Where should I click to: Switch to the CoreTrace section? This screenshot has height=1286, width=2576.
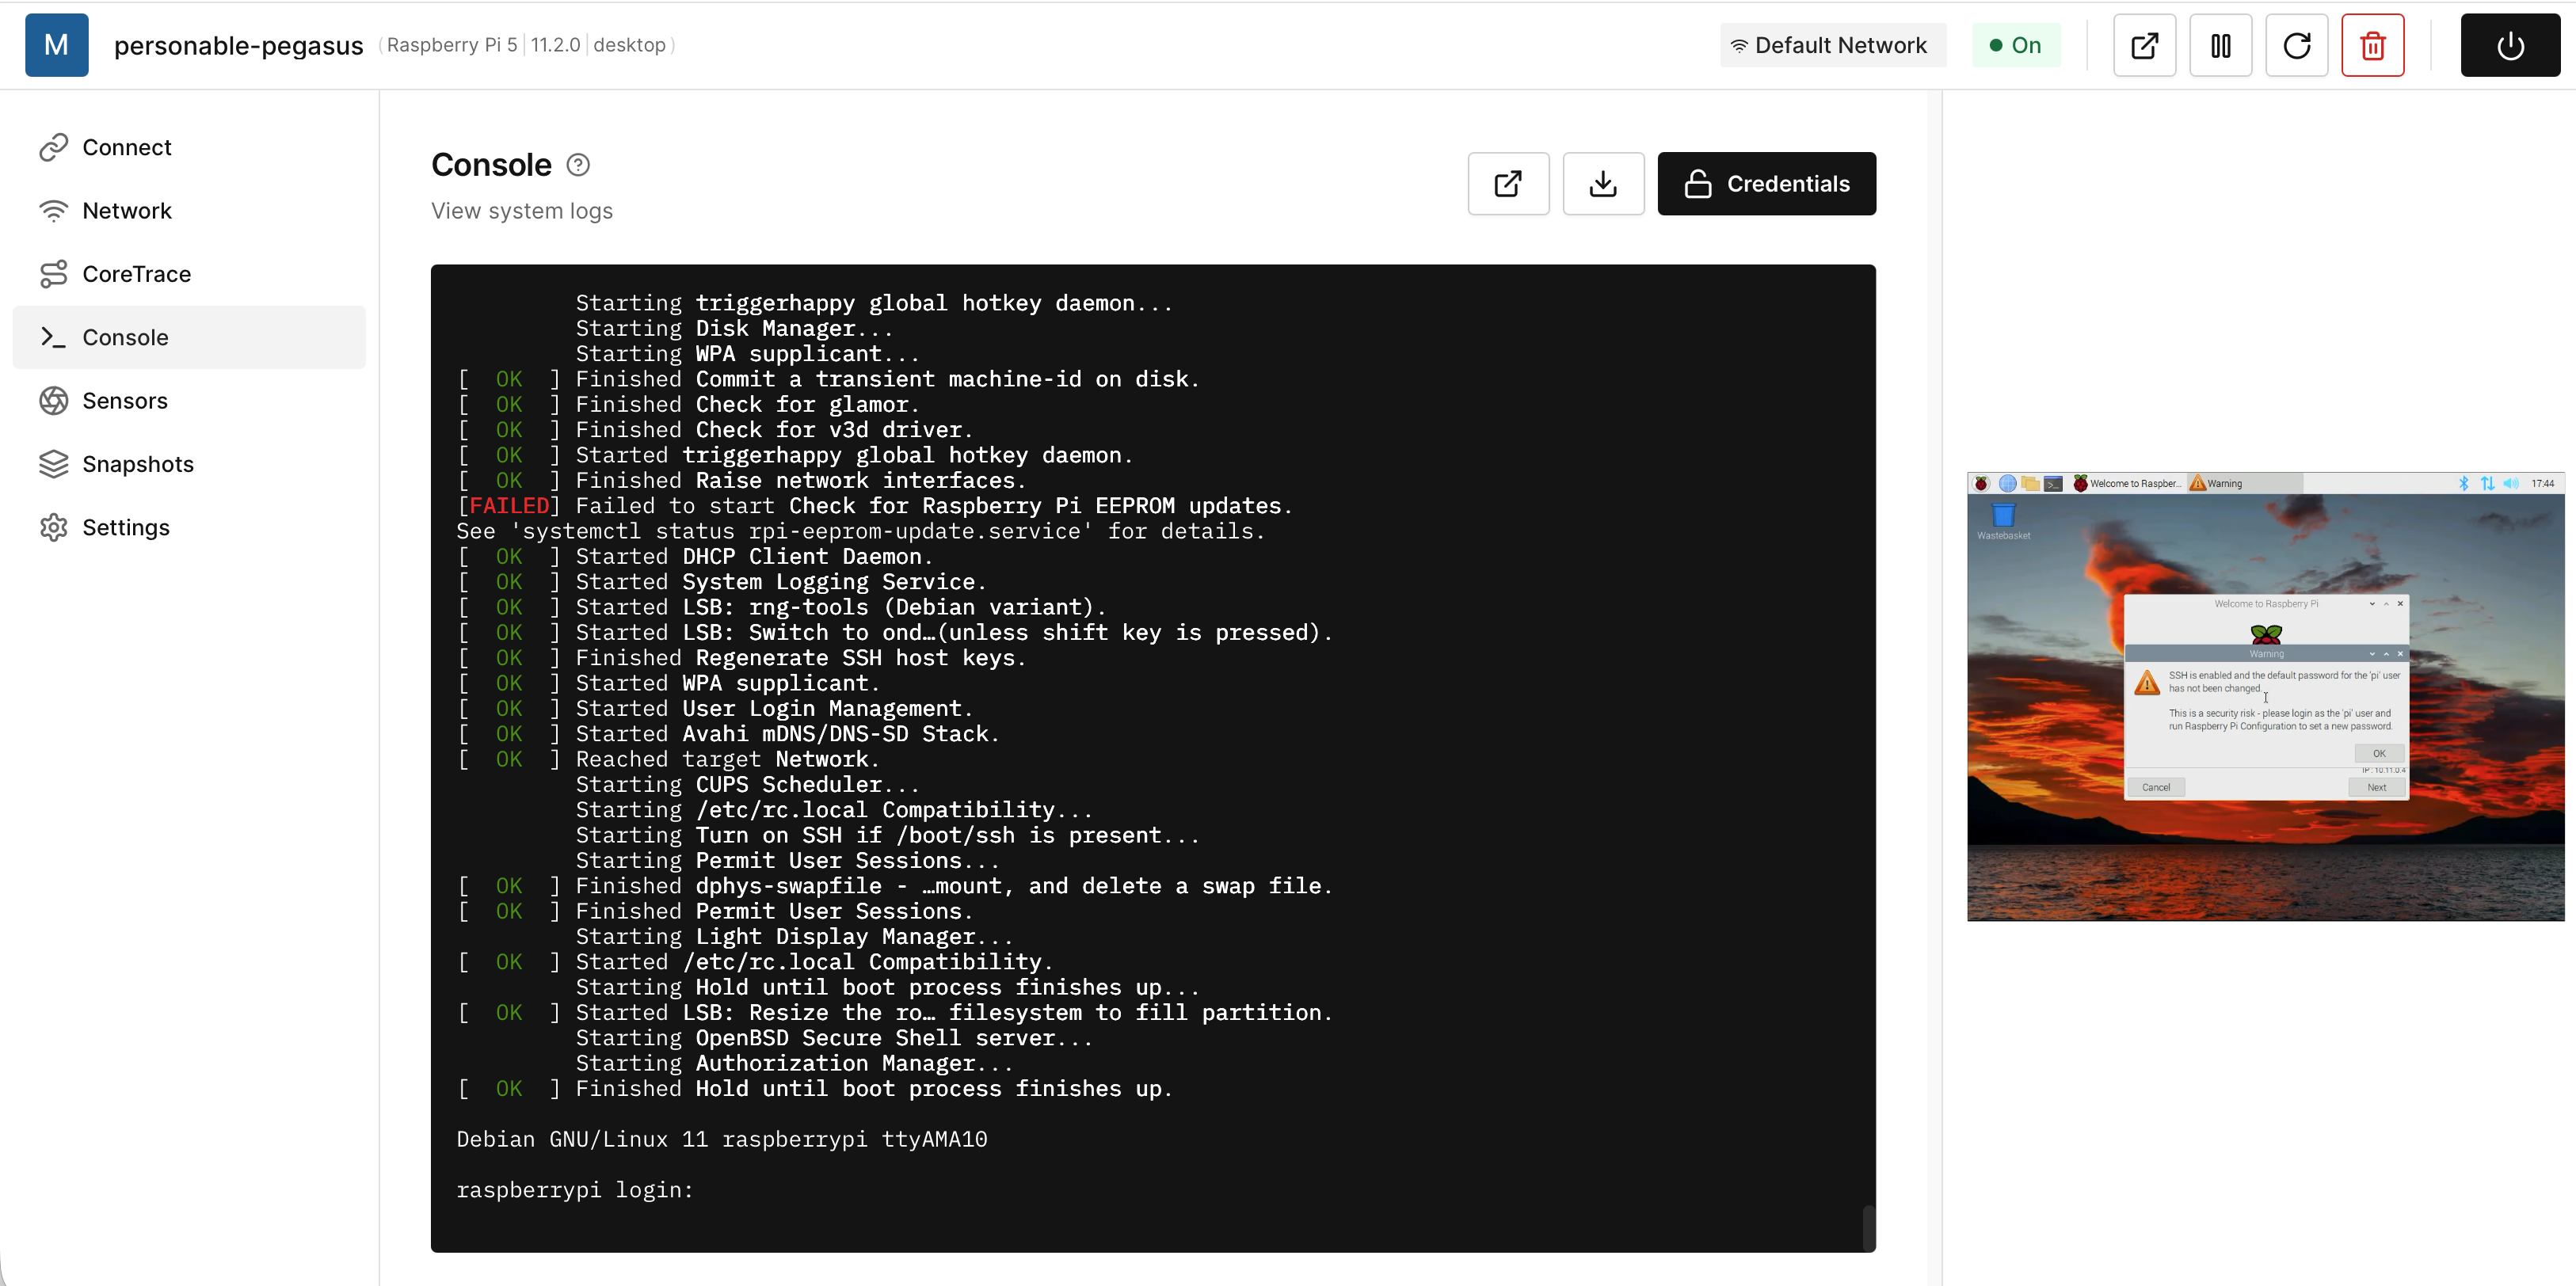click(x=136, y=274)
